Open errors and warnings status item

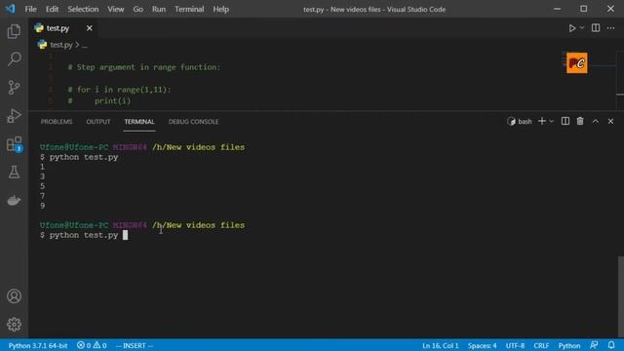point(92,345)
